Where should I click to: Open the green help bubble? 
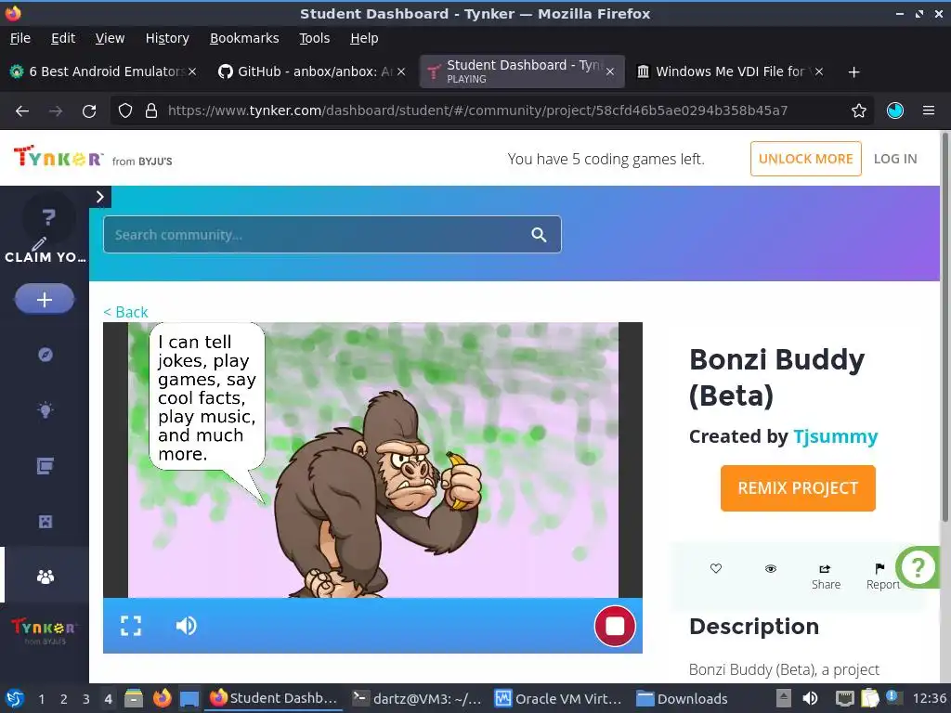tap(918, 567)
